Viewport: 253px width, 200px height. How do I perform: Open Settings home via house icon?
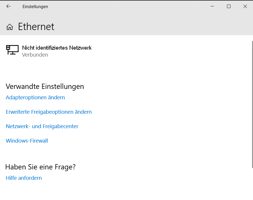coord(10,27)
